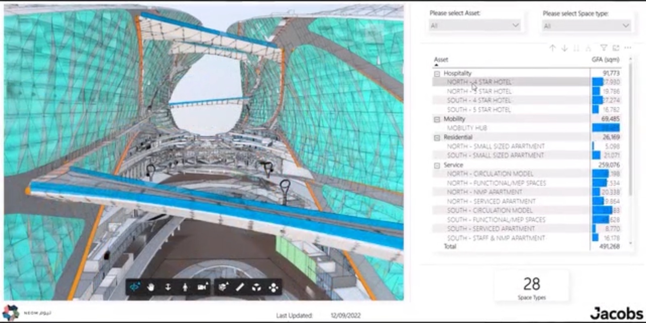Click the MOBILITY HUB data bar
The width and height of the screenshot is (646, 323).
click(x=606, y=128)
